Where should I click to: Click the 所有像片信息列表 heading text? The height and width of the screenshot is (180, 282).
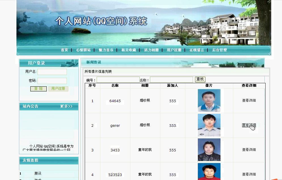click(98, 72)
